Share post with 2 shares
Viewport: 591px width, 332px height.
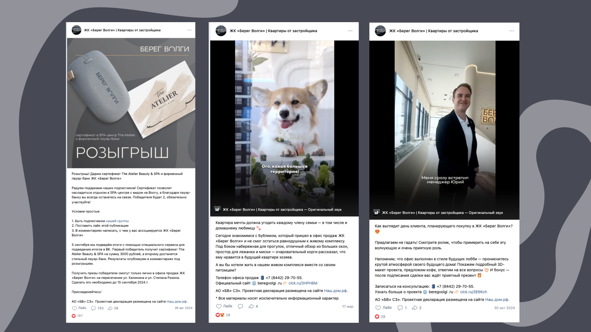coord(417,308)
